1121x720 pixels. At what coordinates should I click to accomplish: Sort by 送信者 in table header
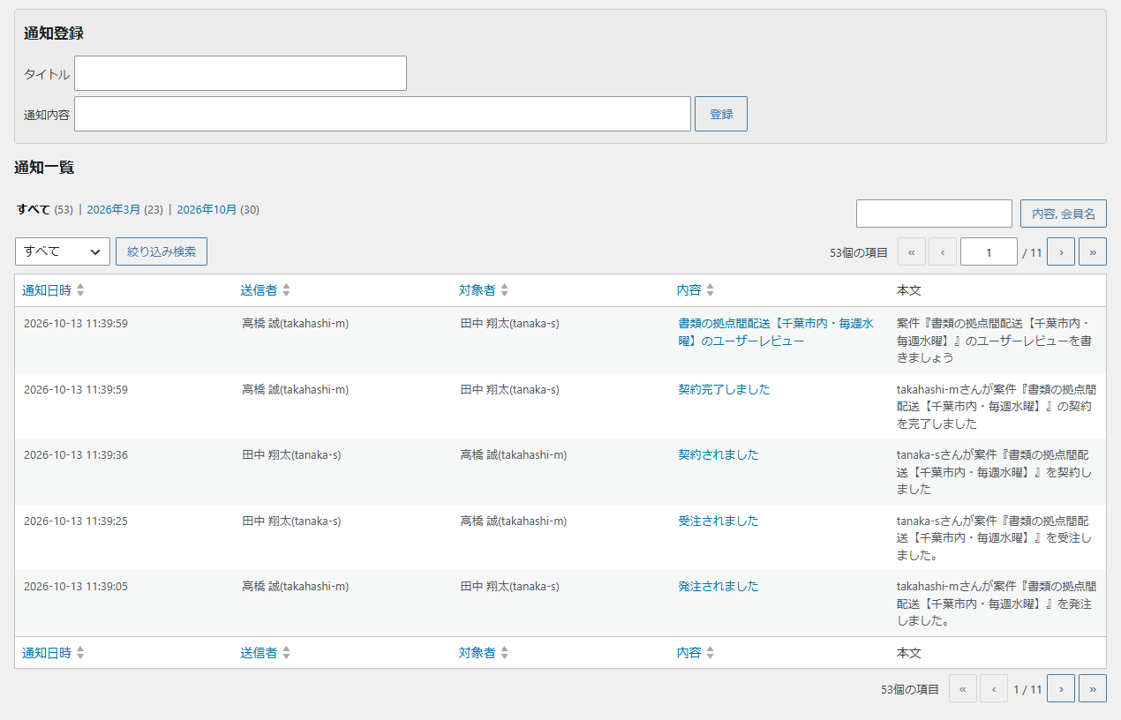[259, 290]
